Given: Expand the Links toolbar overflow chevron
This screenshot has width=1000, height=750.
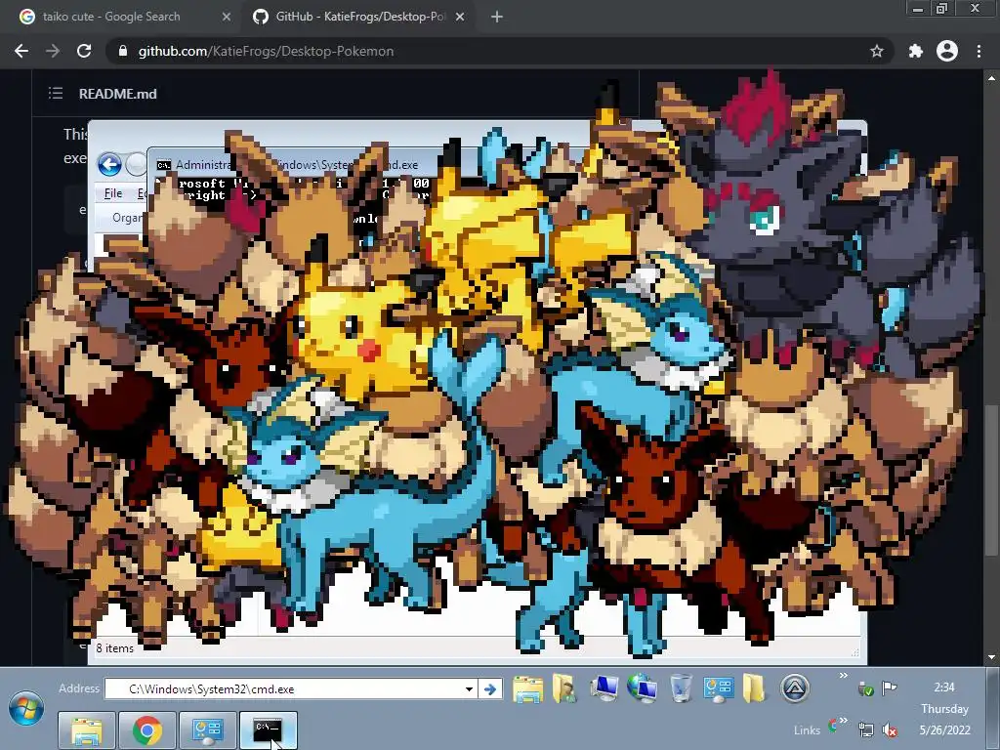Looking at the screenshot, I should pyautogui.click(x=843, y=721).
